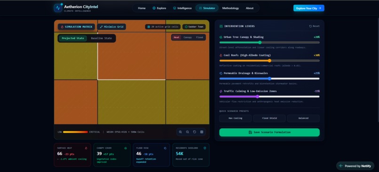Viewport: 379px width, 172px height.
Task: Click the flame icon beside Cool Roofs
Action: click(x=221, y=55)
